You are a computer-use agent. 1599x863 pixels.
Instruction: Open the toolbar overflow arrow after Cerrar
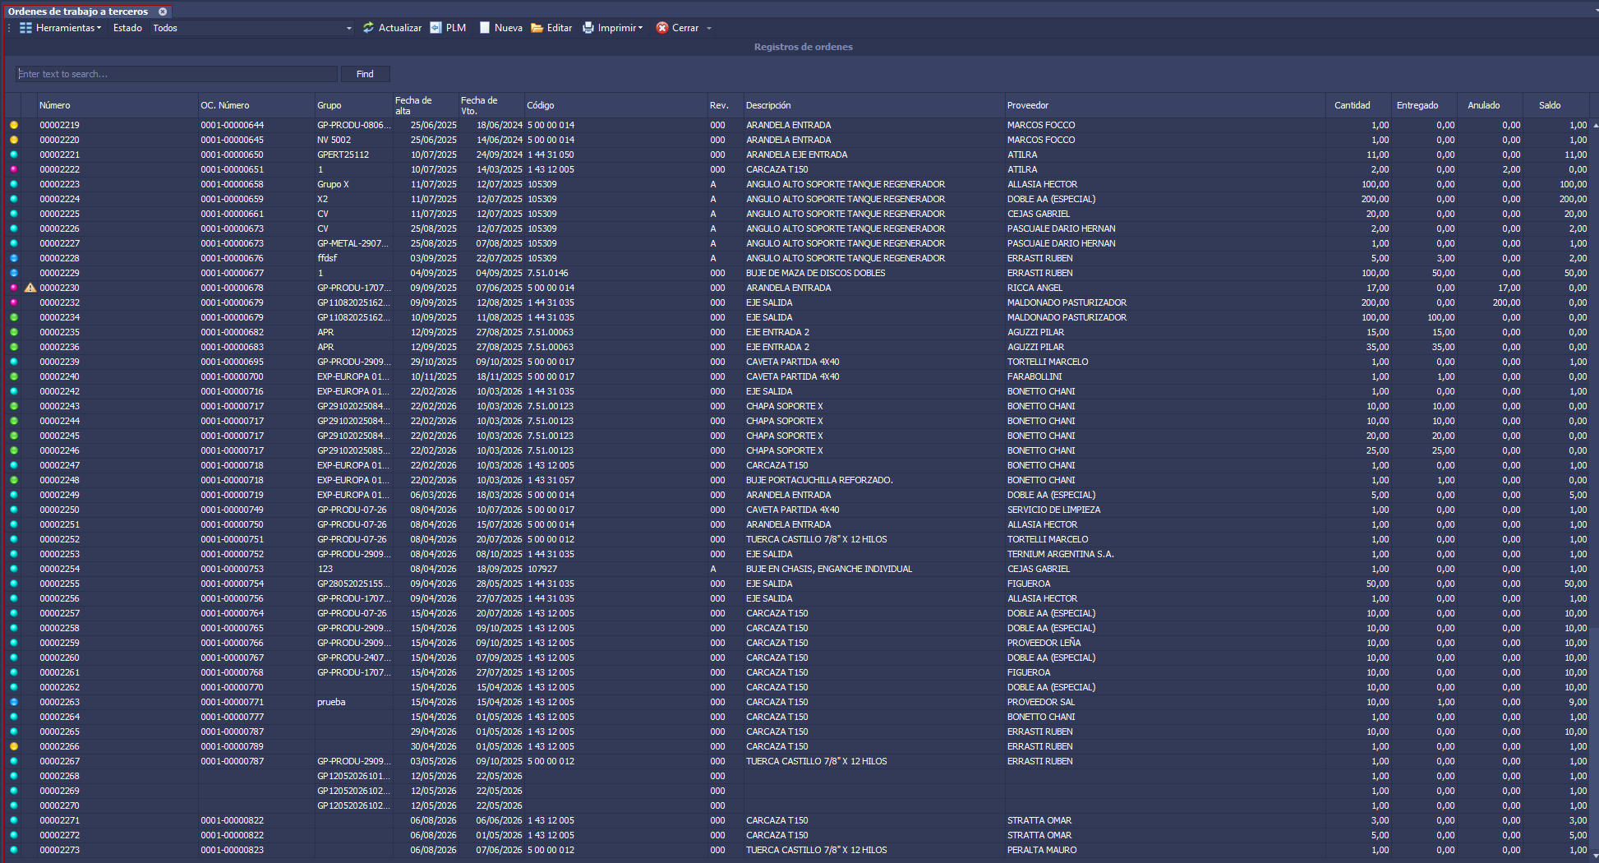click(x=709, y=28)
